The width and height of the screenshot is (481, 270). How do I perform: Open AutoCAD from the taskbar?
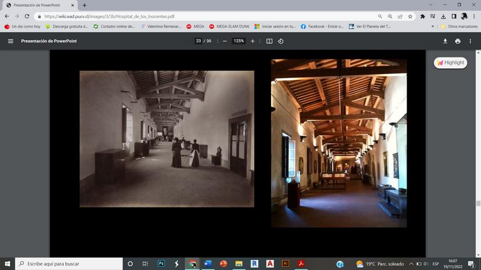point(270,264)
